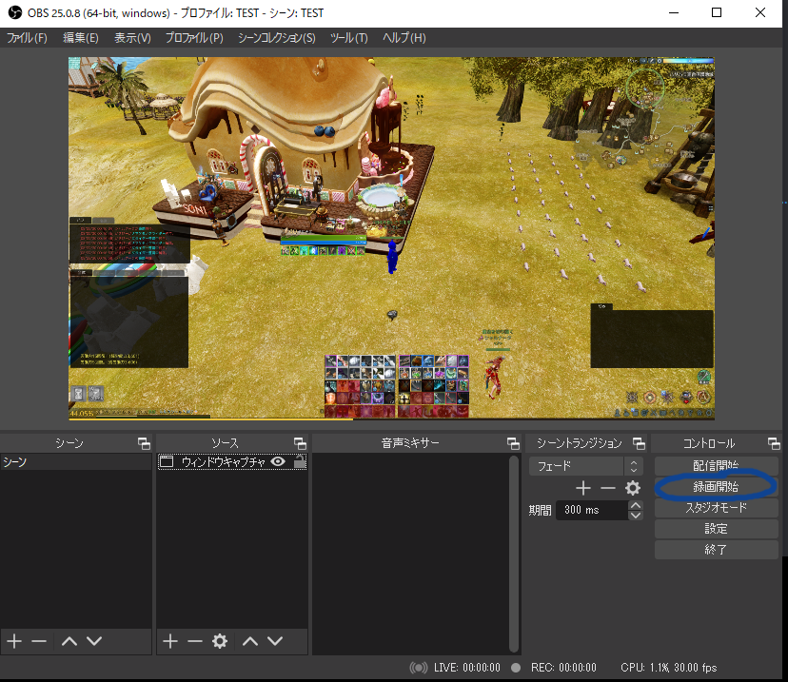The width and height of the screenshot is (788, 682).
Task: Undock the 音声ミキサー panel
Action: click(513, 443)
